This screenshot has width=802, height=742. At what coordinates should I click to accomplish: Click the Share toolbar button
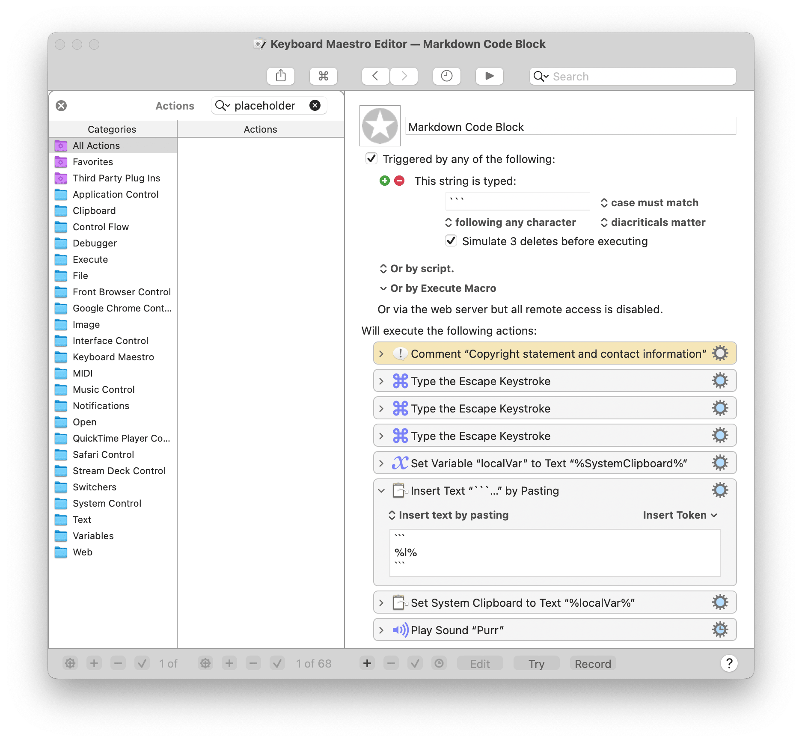tap(281, 76)
